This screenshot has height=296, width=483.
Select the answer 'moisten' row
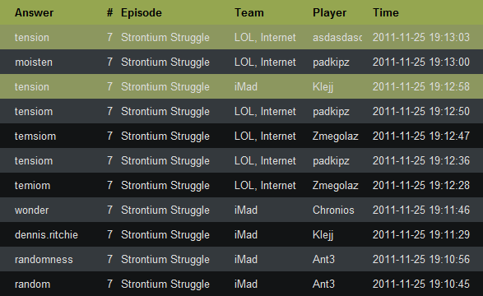242,62
